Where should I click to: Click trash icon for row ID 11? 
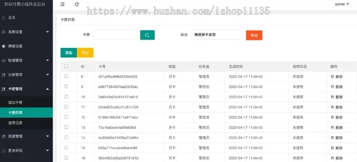(x=332, y=107)
